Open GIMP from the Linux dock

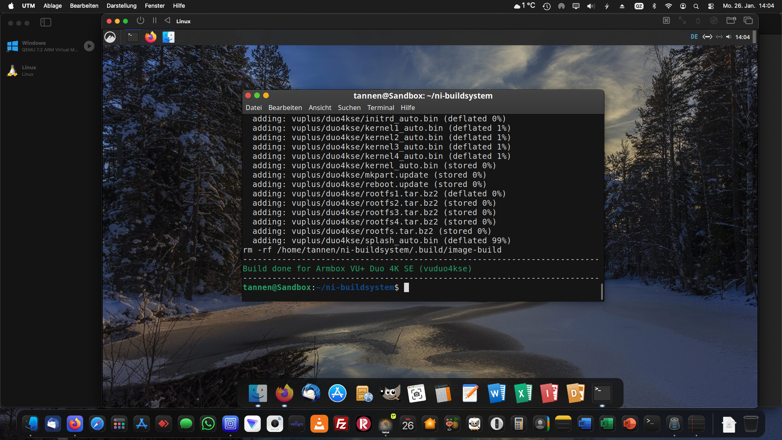(x=390, y=393)
